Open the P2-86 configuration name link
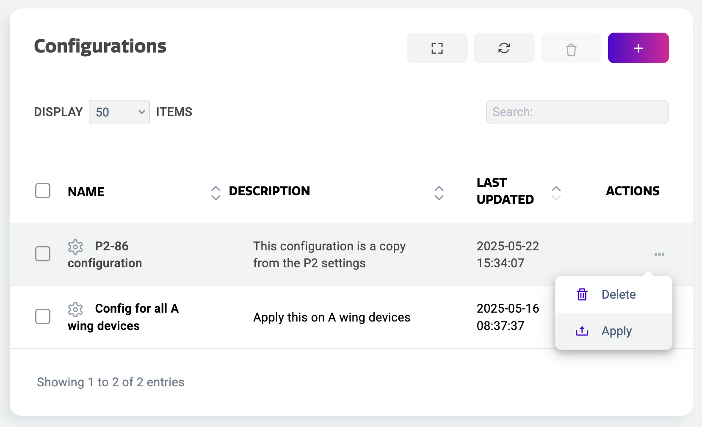 point(112,247)
